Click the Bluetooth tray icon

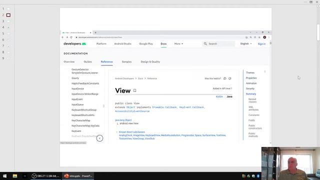[x=258, y=176]
